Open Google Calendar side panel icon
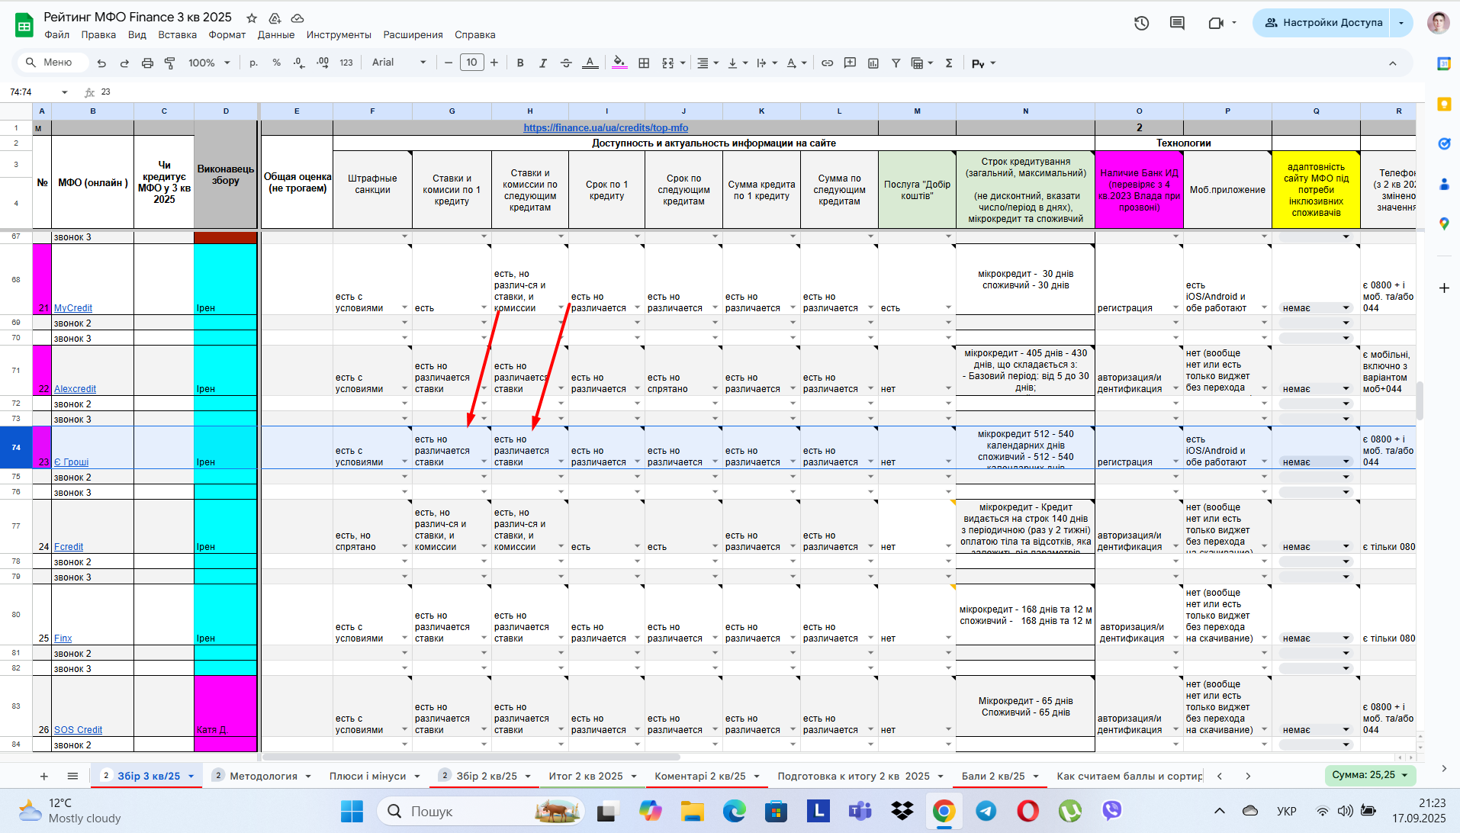Screen dimensions: 1460x833 [1444, 64]
